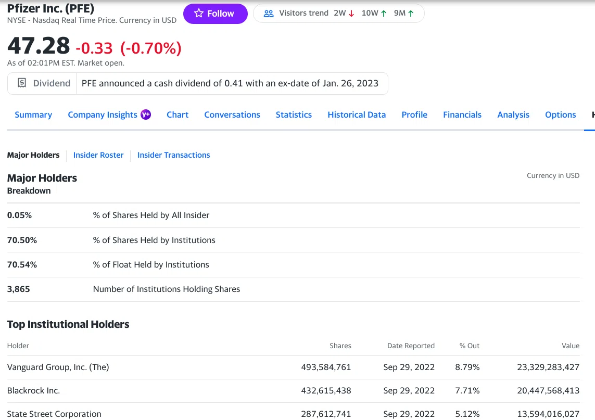Open the Financials tab
The width and height of the screenshot is (595, 420).
pyautogui.click(x=462, y=114)
